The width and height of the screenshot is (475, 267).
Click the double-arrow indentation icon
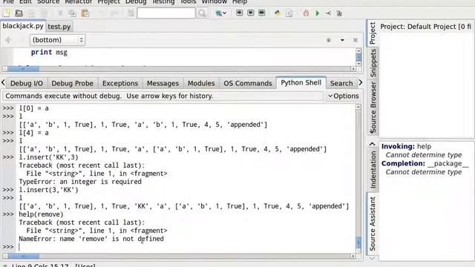click(x=262, y=13)
